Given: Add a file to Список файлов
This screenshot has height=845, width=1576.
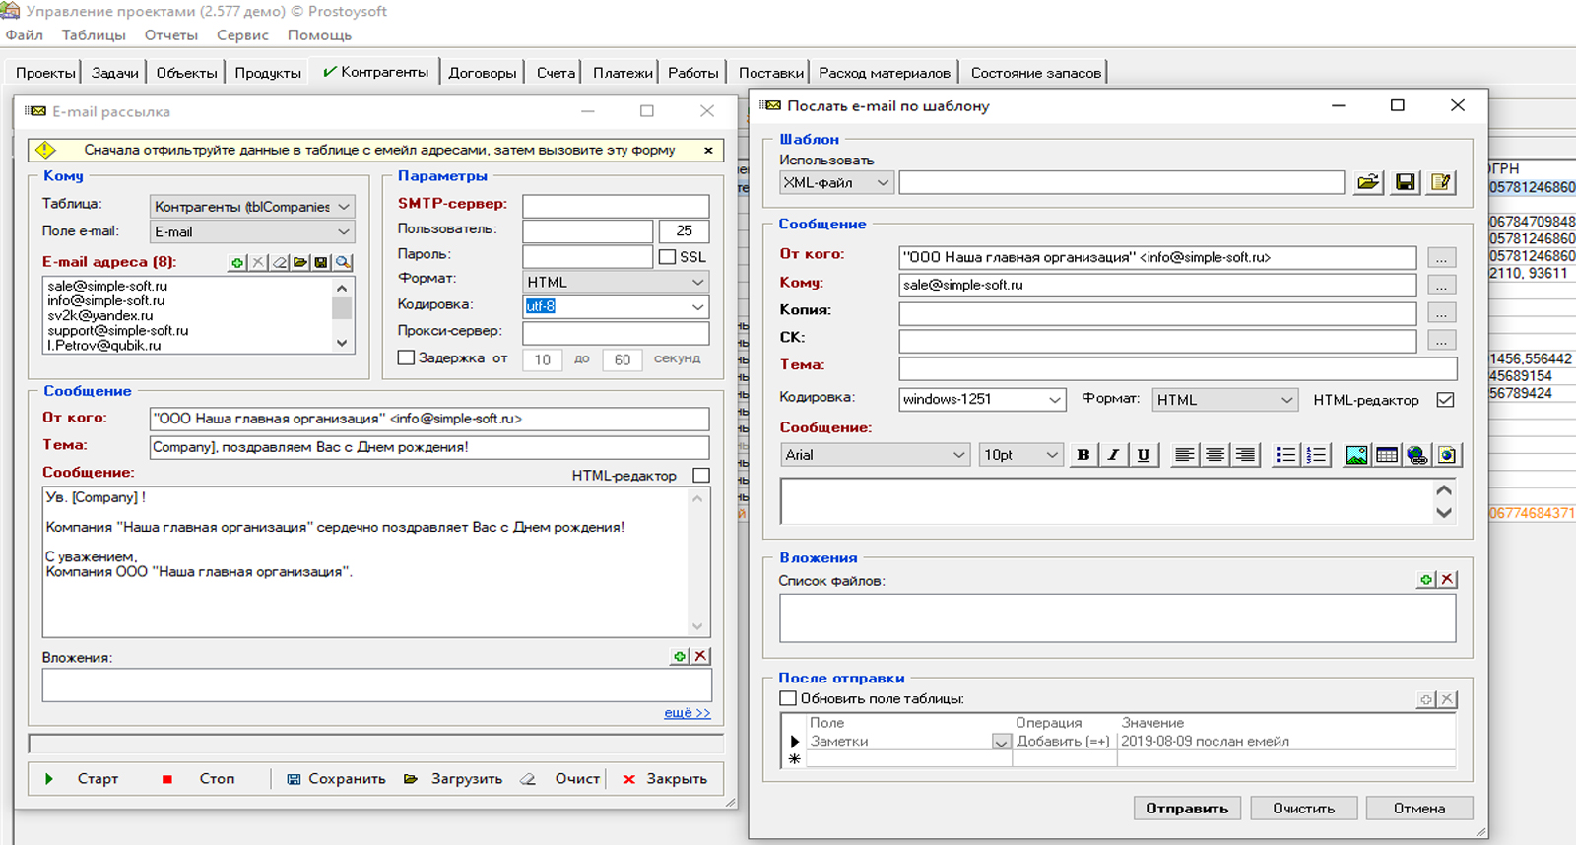Looking at the screenshot, I should (x=1426, y=580).
